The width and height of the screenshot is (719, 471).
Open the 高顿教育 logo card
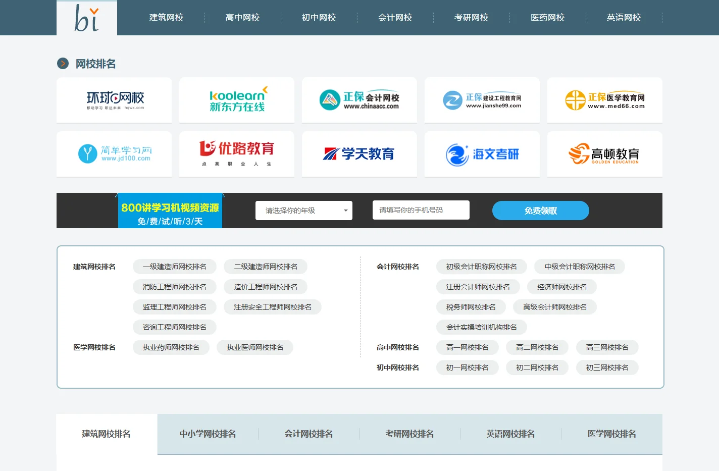tap(605, 154)
